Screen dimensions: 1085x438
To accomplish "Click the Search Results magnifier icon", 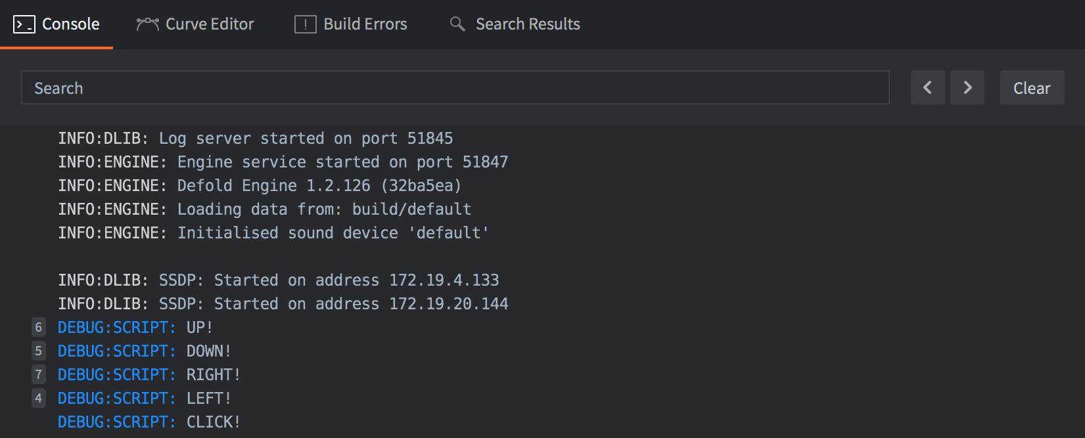I will pos(457,24).
